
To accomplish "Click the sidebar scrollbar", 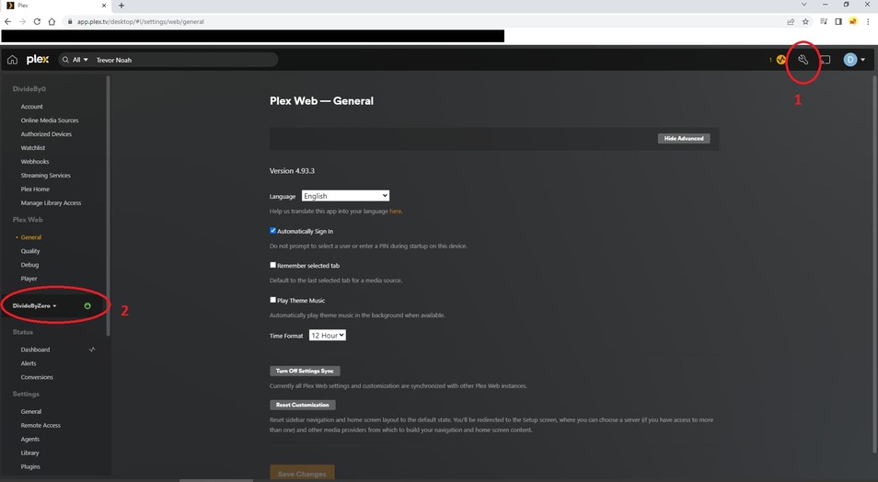I will tap(108, 206).
